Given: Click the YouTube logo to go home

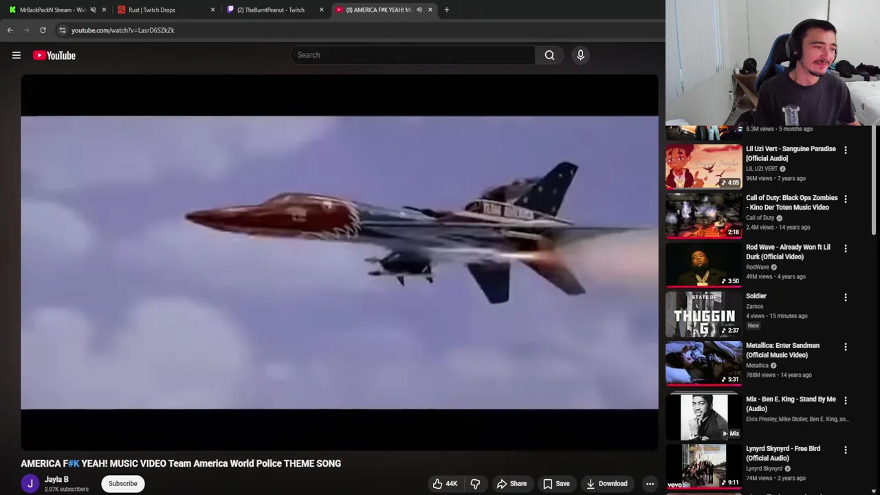Looking at the screenshot, I should tap(54, 55).
